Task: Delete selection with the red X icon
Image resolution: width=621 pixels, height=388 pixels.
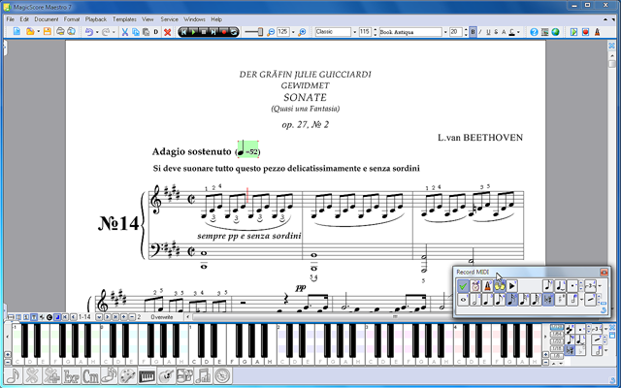Action: 168,32
